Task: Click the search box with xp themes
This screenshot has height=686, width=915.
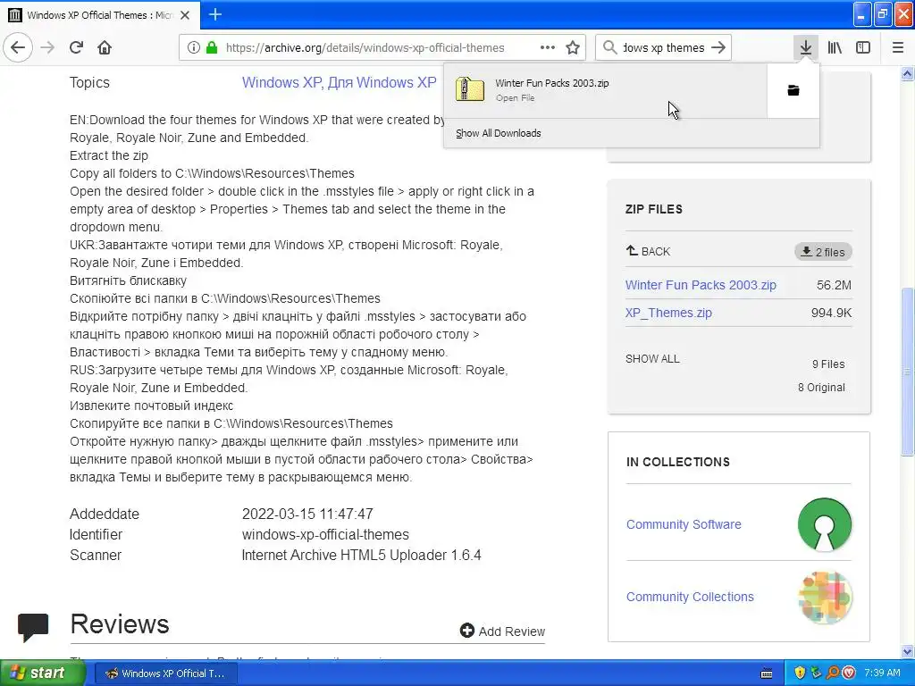Action: point(664,48)
